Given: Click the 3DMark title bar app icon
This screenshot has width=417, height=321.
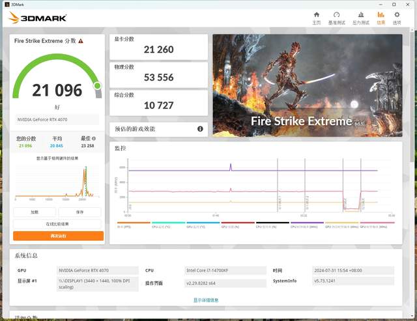Looking at the screenshot, I should tap(7, 5).
